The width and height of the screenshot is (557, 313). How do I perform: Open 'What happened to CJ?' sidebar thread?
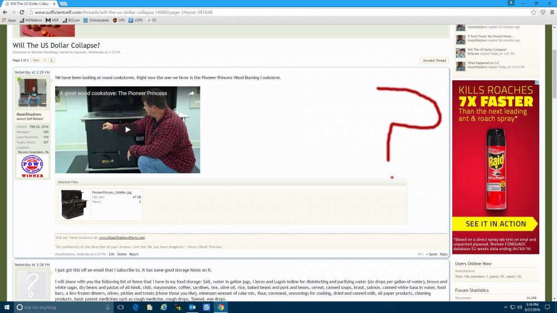pyautogui.click(x=483, y=63)
